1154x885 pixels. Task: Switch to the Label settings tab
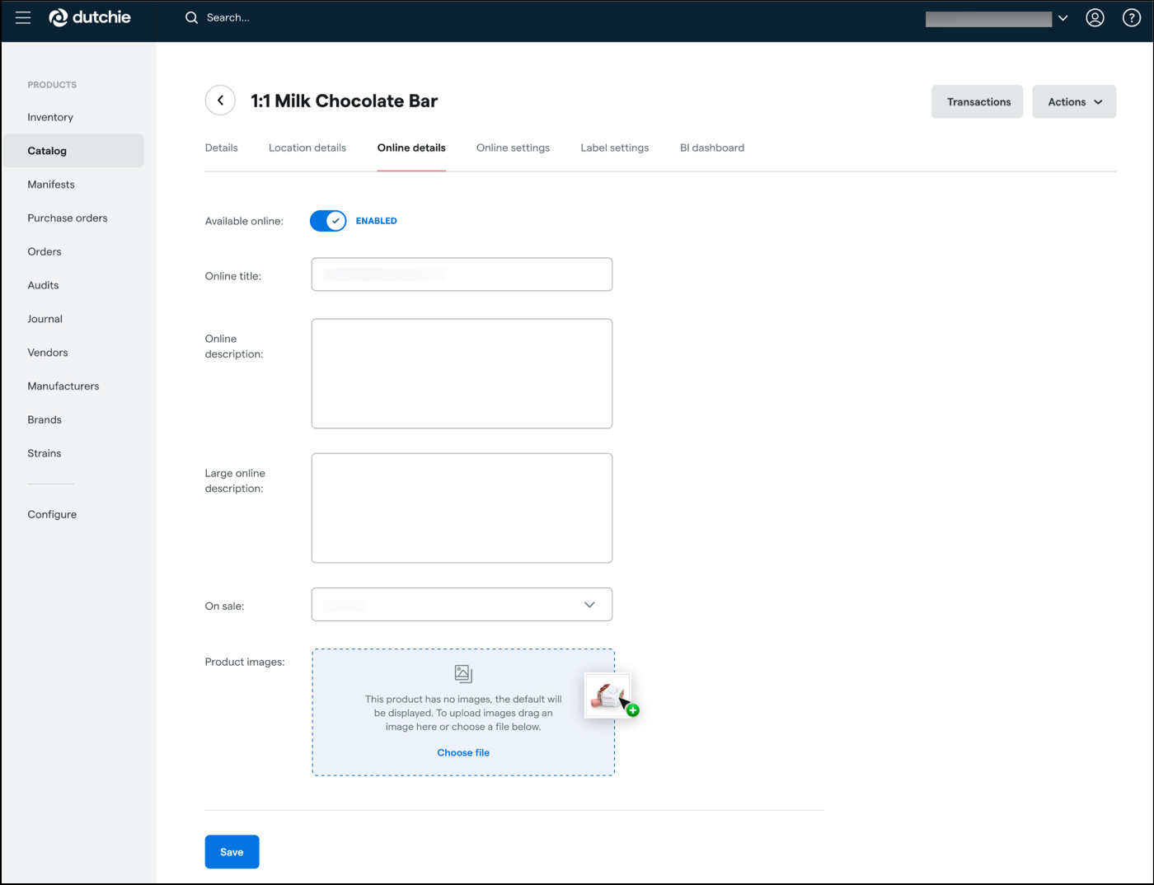(615, 147)
